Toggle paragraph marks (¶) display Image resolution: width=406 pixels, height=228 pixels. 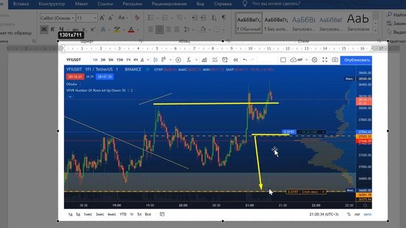tap(223, 18)
